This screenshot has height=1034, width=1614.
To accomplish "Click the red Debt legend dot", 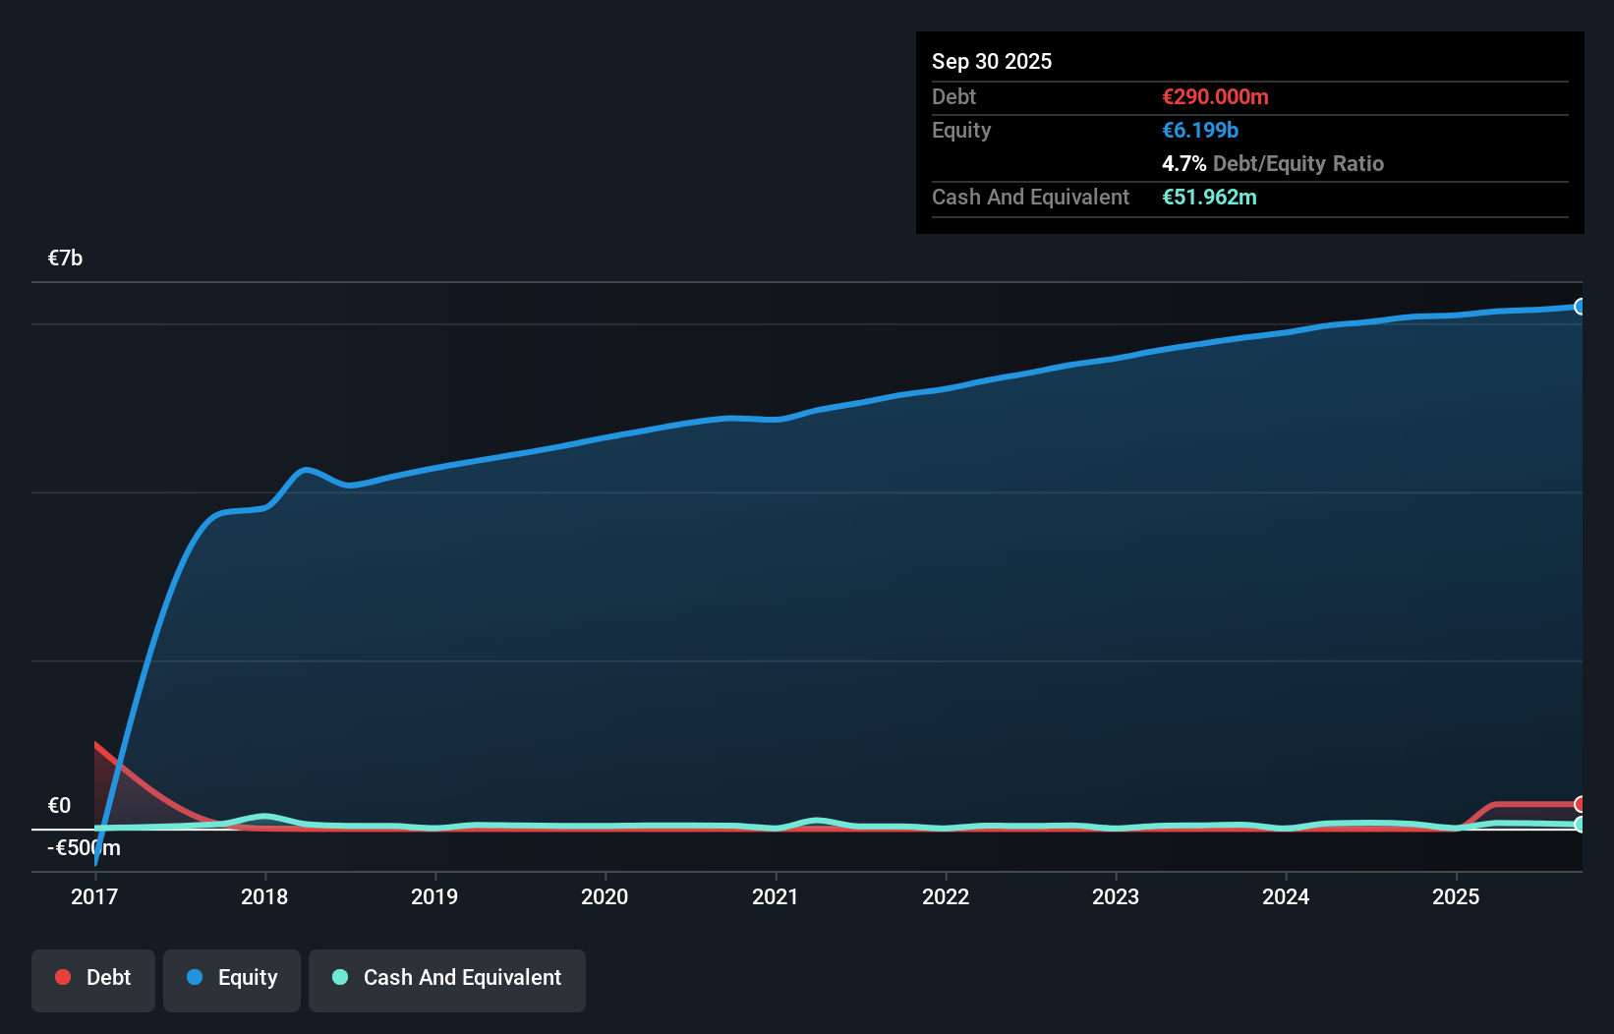I will click(62, 977).
